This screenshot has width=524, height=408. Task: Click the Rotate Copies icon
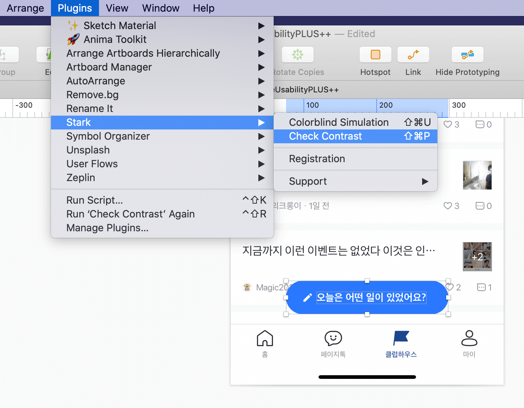tap(298, 55)
